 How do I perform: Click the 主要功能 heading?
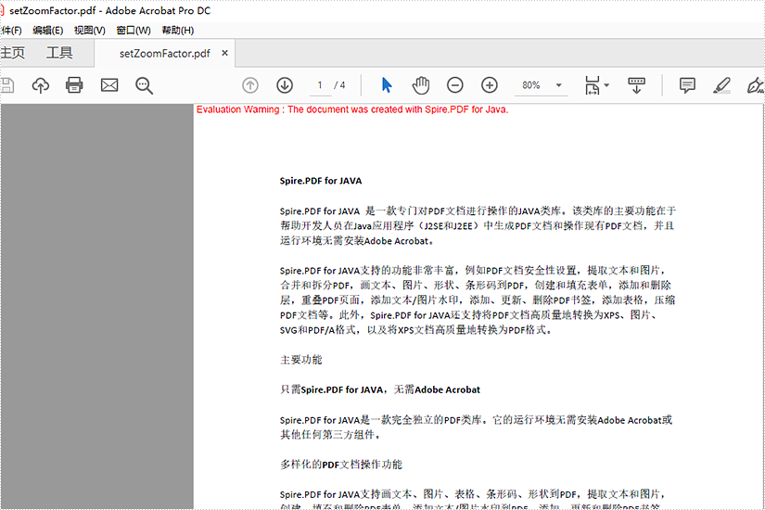(301, 360)
